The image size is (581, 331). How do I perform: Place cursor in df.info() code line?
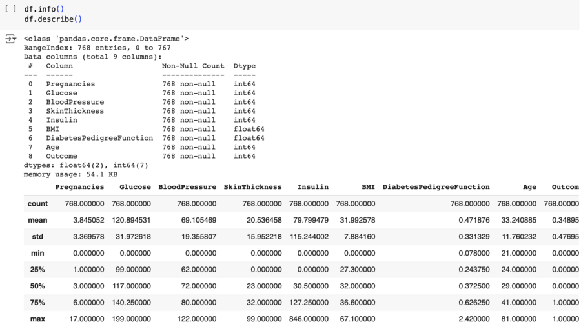44,10
